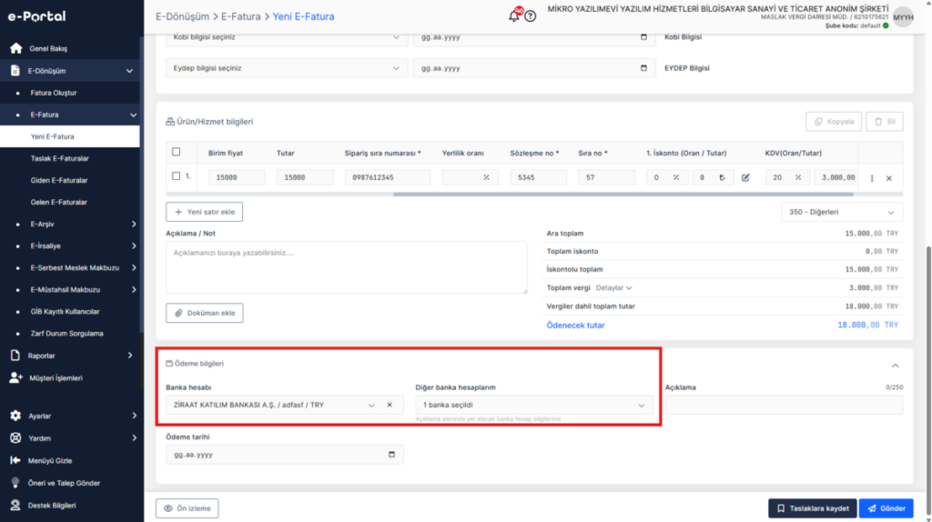Open Ödeme tarihi calendar picker icon
This screenshot has height=522, width=932.
coord(391,455)
